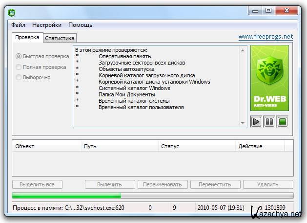This screenshot has width=307, height=223.
Task: Select the Быстрая проверка radio option
Action: tap(19, 56)
